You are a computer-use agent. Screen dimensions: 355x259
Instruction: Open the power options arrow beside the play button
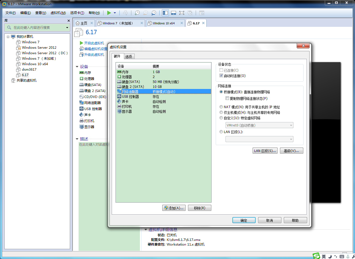[115, 13]
